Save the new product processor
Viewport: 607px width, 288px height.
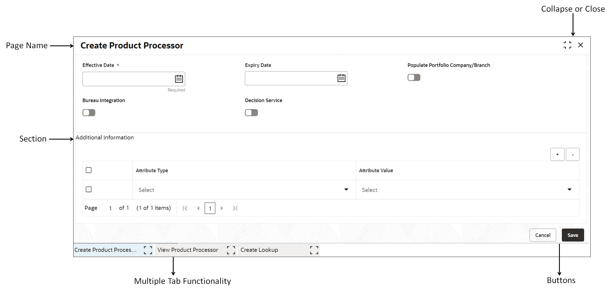tap(573, 235)
